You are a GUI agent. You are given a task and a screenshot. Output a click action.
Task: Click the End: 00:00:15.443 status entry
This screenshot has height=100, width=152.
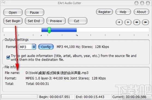90,97
